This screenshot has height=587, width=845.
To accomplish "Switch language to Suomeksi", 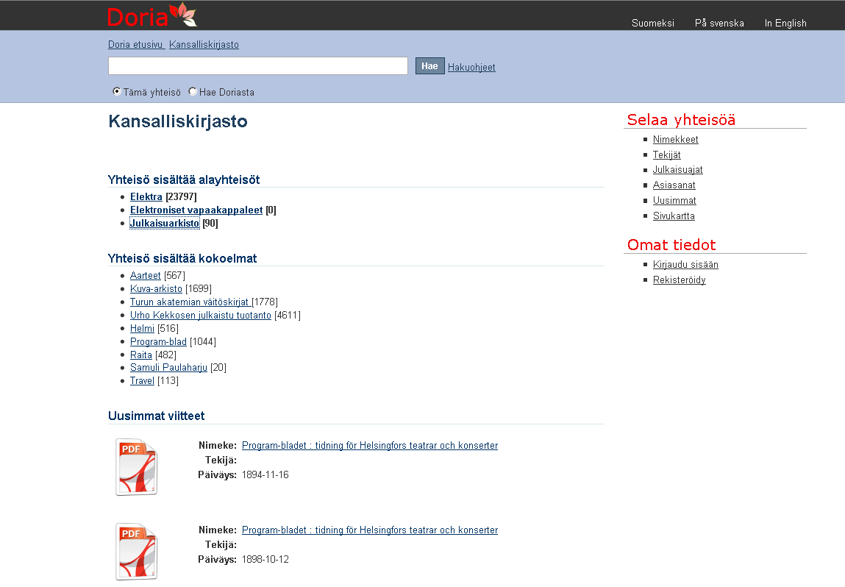I will pos(652,24).
